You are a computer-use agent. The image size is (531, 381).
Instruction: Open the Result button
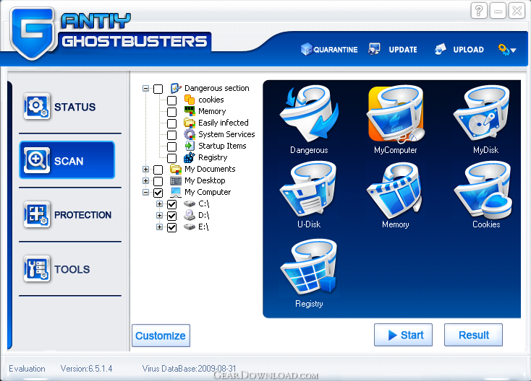473,335
